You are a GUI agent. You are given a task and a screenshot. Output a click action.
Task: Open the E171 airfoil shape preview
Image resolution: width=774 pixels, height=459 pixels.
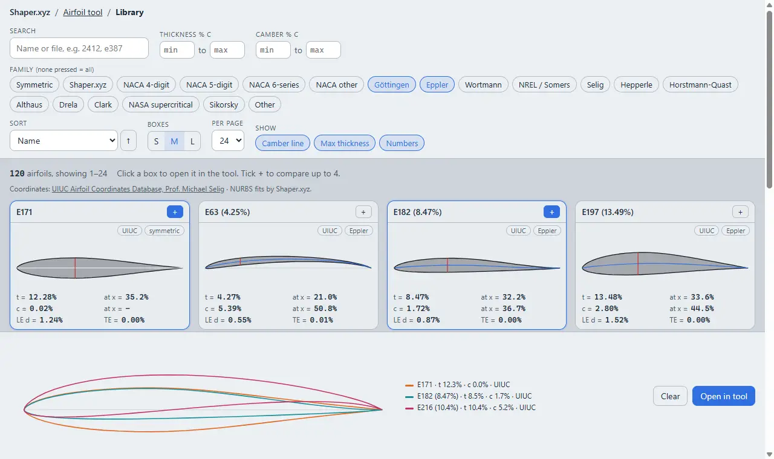100,268
